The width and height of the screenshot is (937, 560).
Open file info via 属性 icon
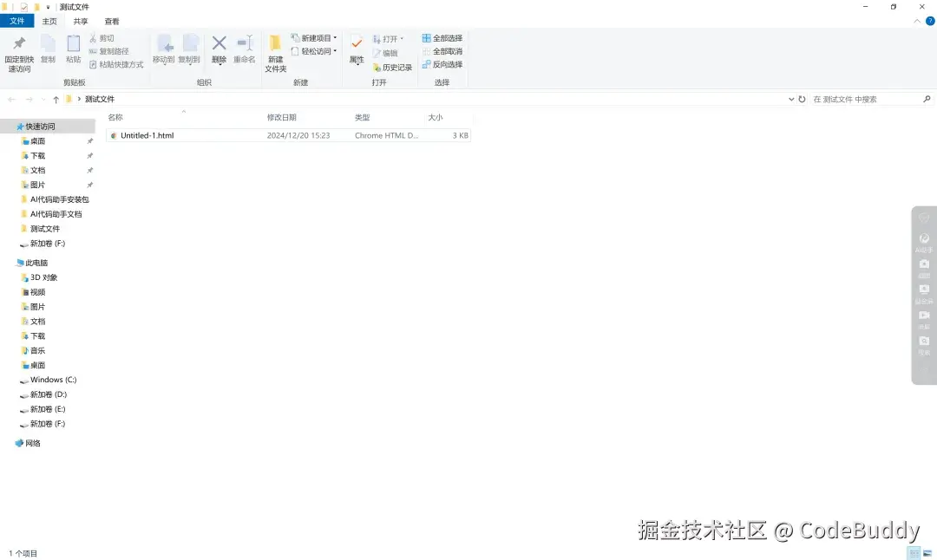tap(356, 49)
